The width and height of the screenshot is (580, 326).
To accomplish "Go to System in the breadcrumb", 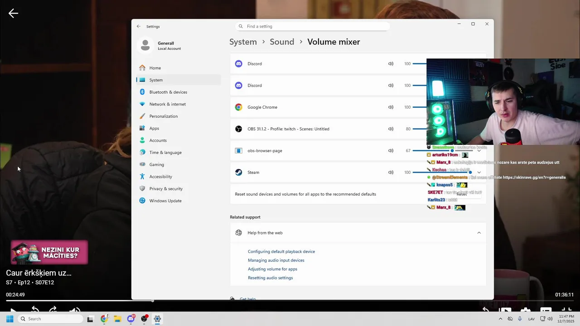I will click(243, 42).
